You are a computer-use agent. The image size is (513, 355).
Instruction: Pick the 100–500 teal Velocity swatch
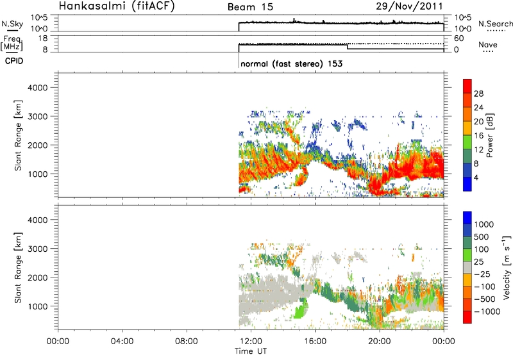tap(467, 243)
